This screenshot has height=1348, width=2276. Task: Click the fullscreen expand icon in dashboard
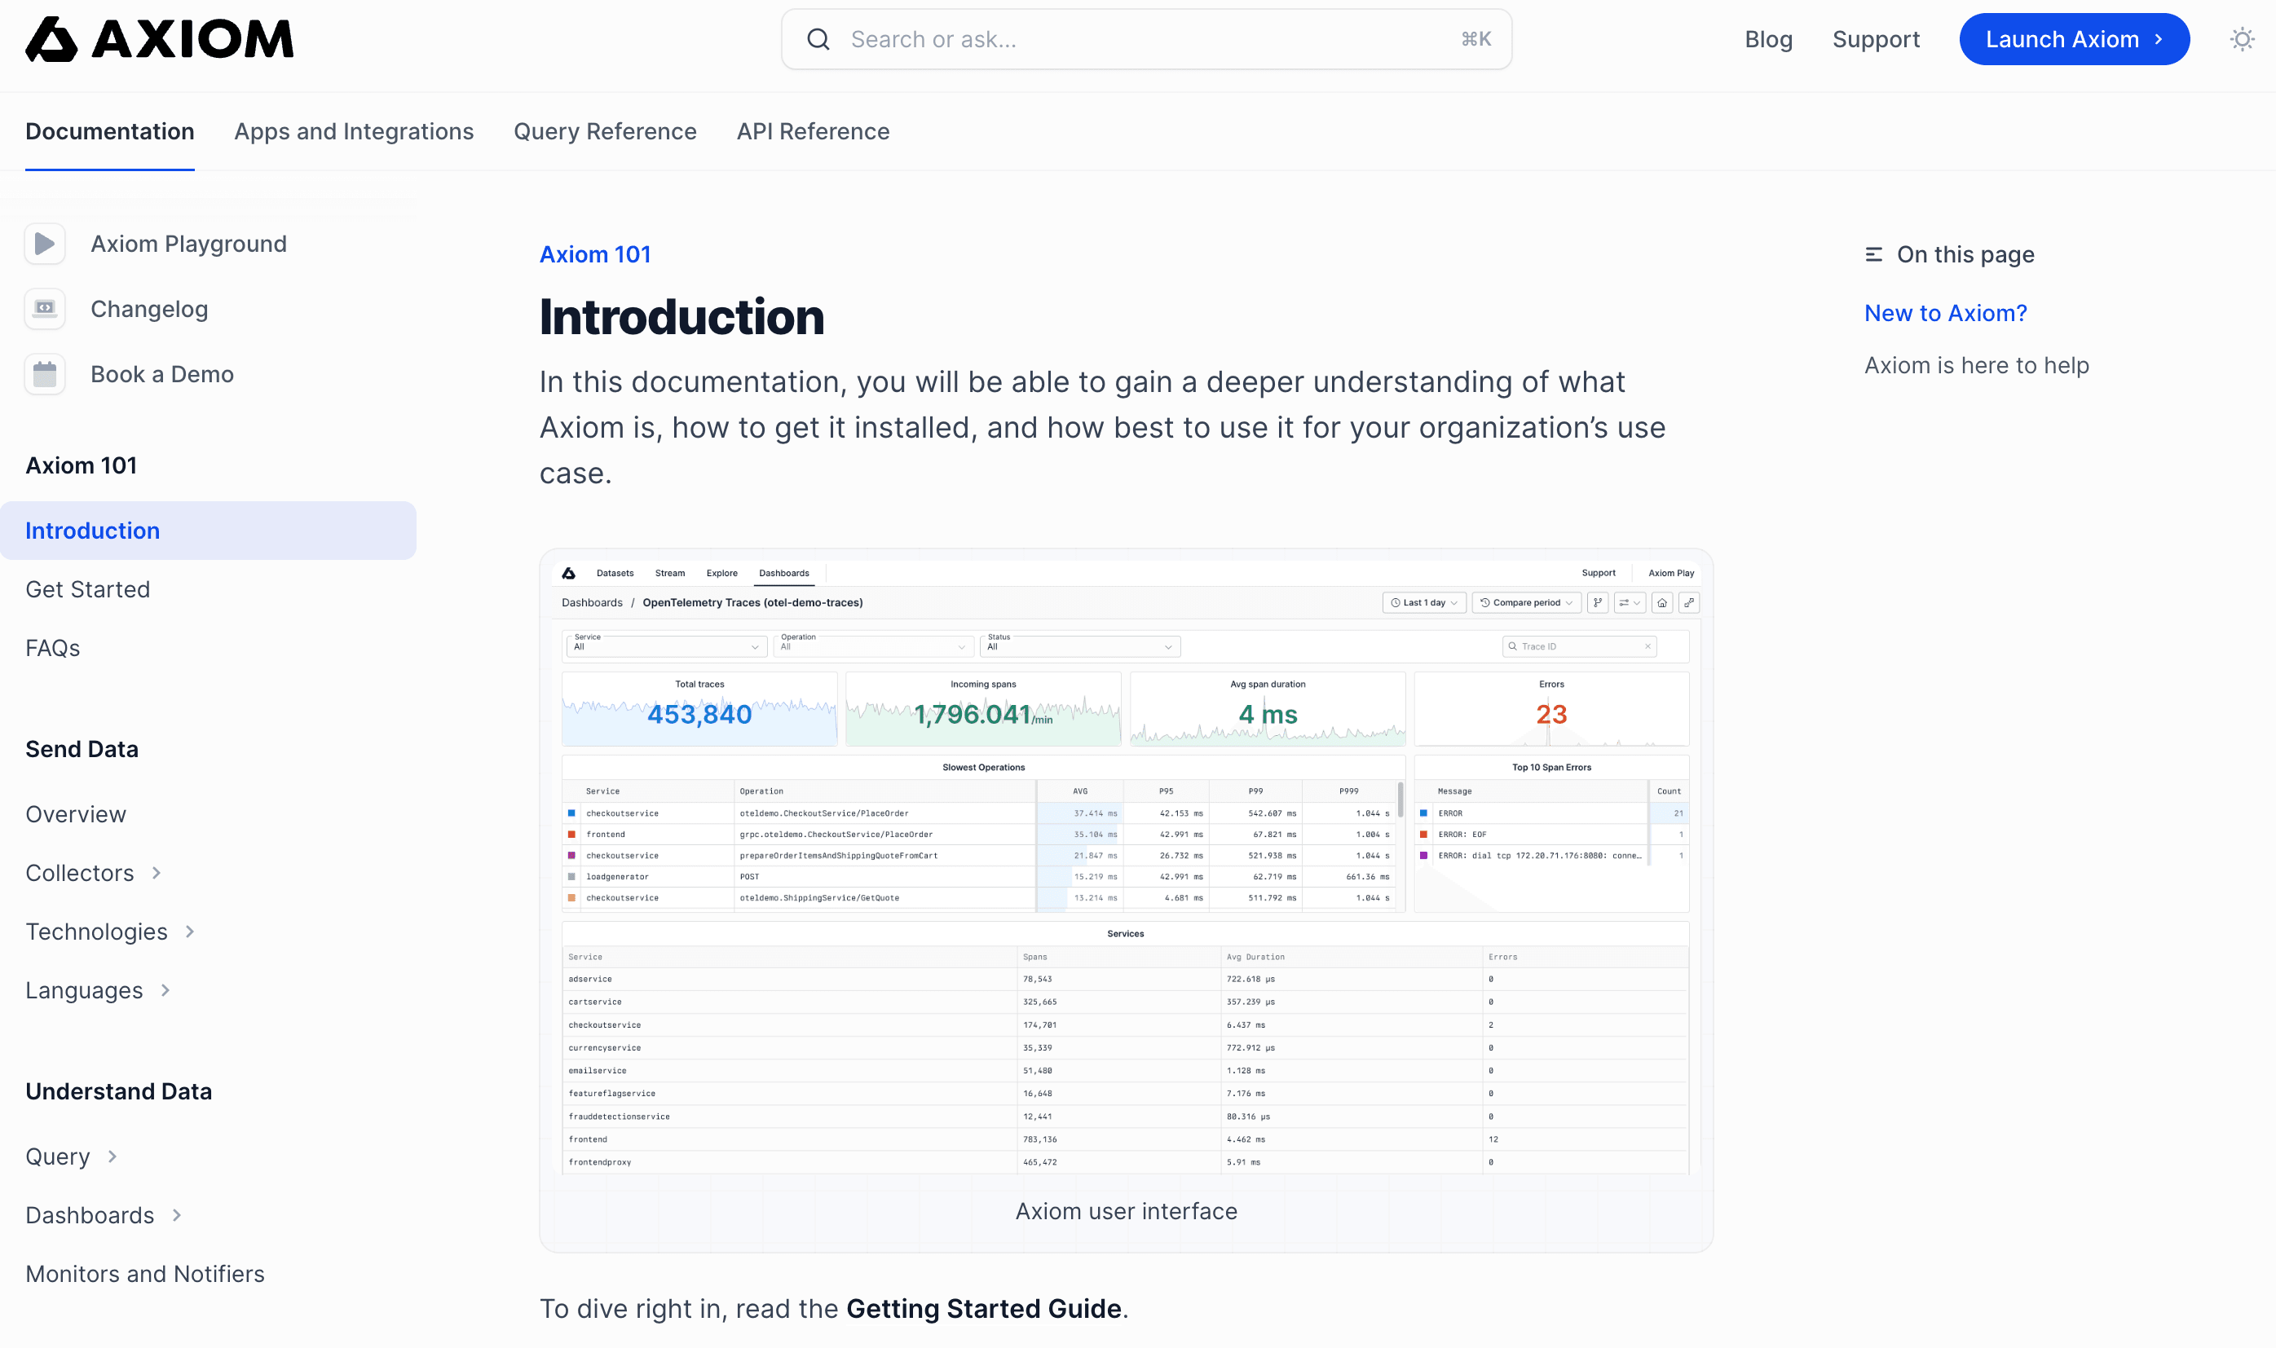click(x=1689, y=602)
